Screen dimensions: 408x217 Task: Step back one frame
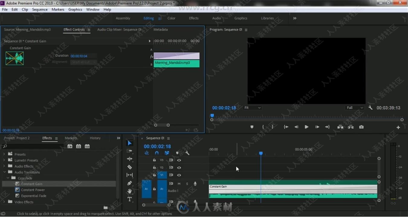[296, 127]
